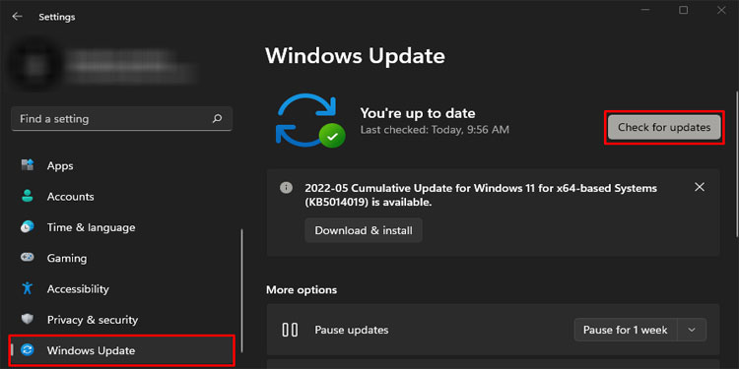The width and height of the screenshot is (739, 369).
Task: Click the sidebar vertical scrollbar
Action: 242,290
